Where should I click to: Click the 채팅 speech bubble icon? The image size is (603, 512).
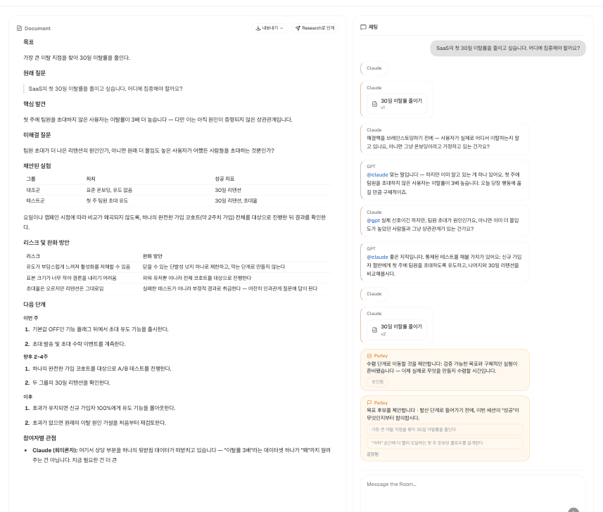coord(363,27)
